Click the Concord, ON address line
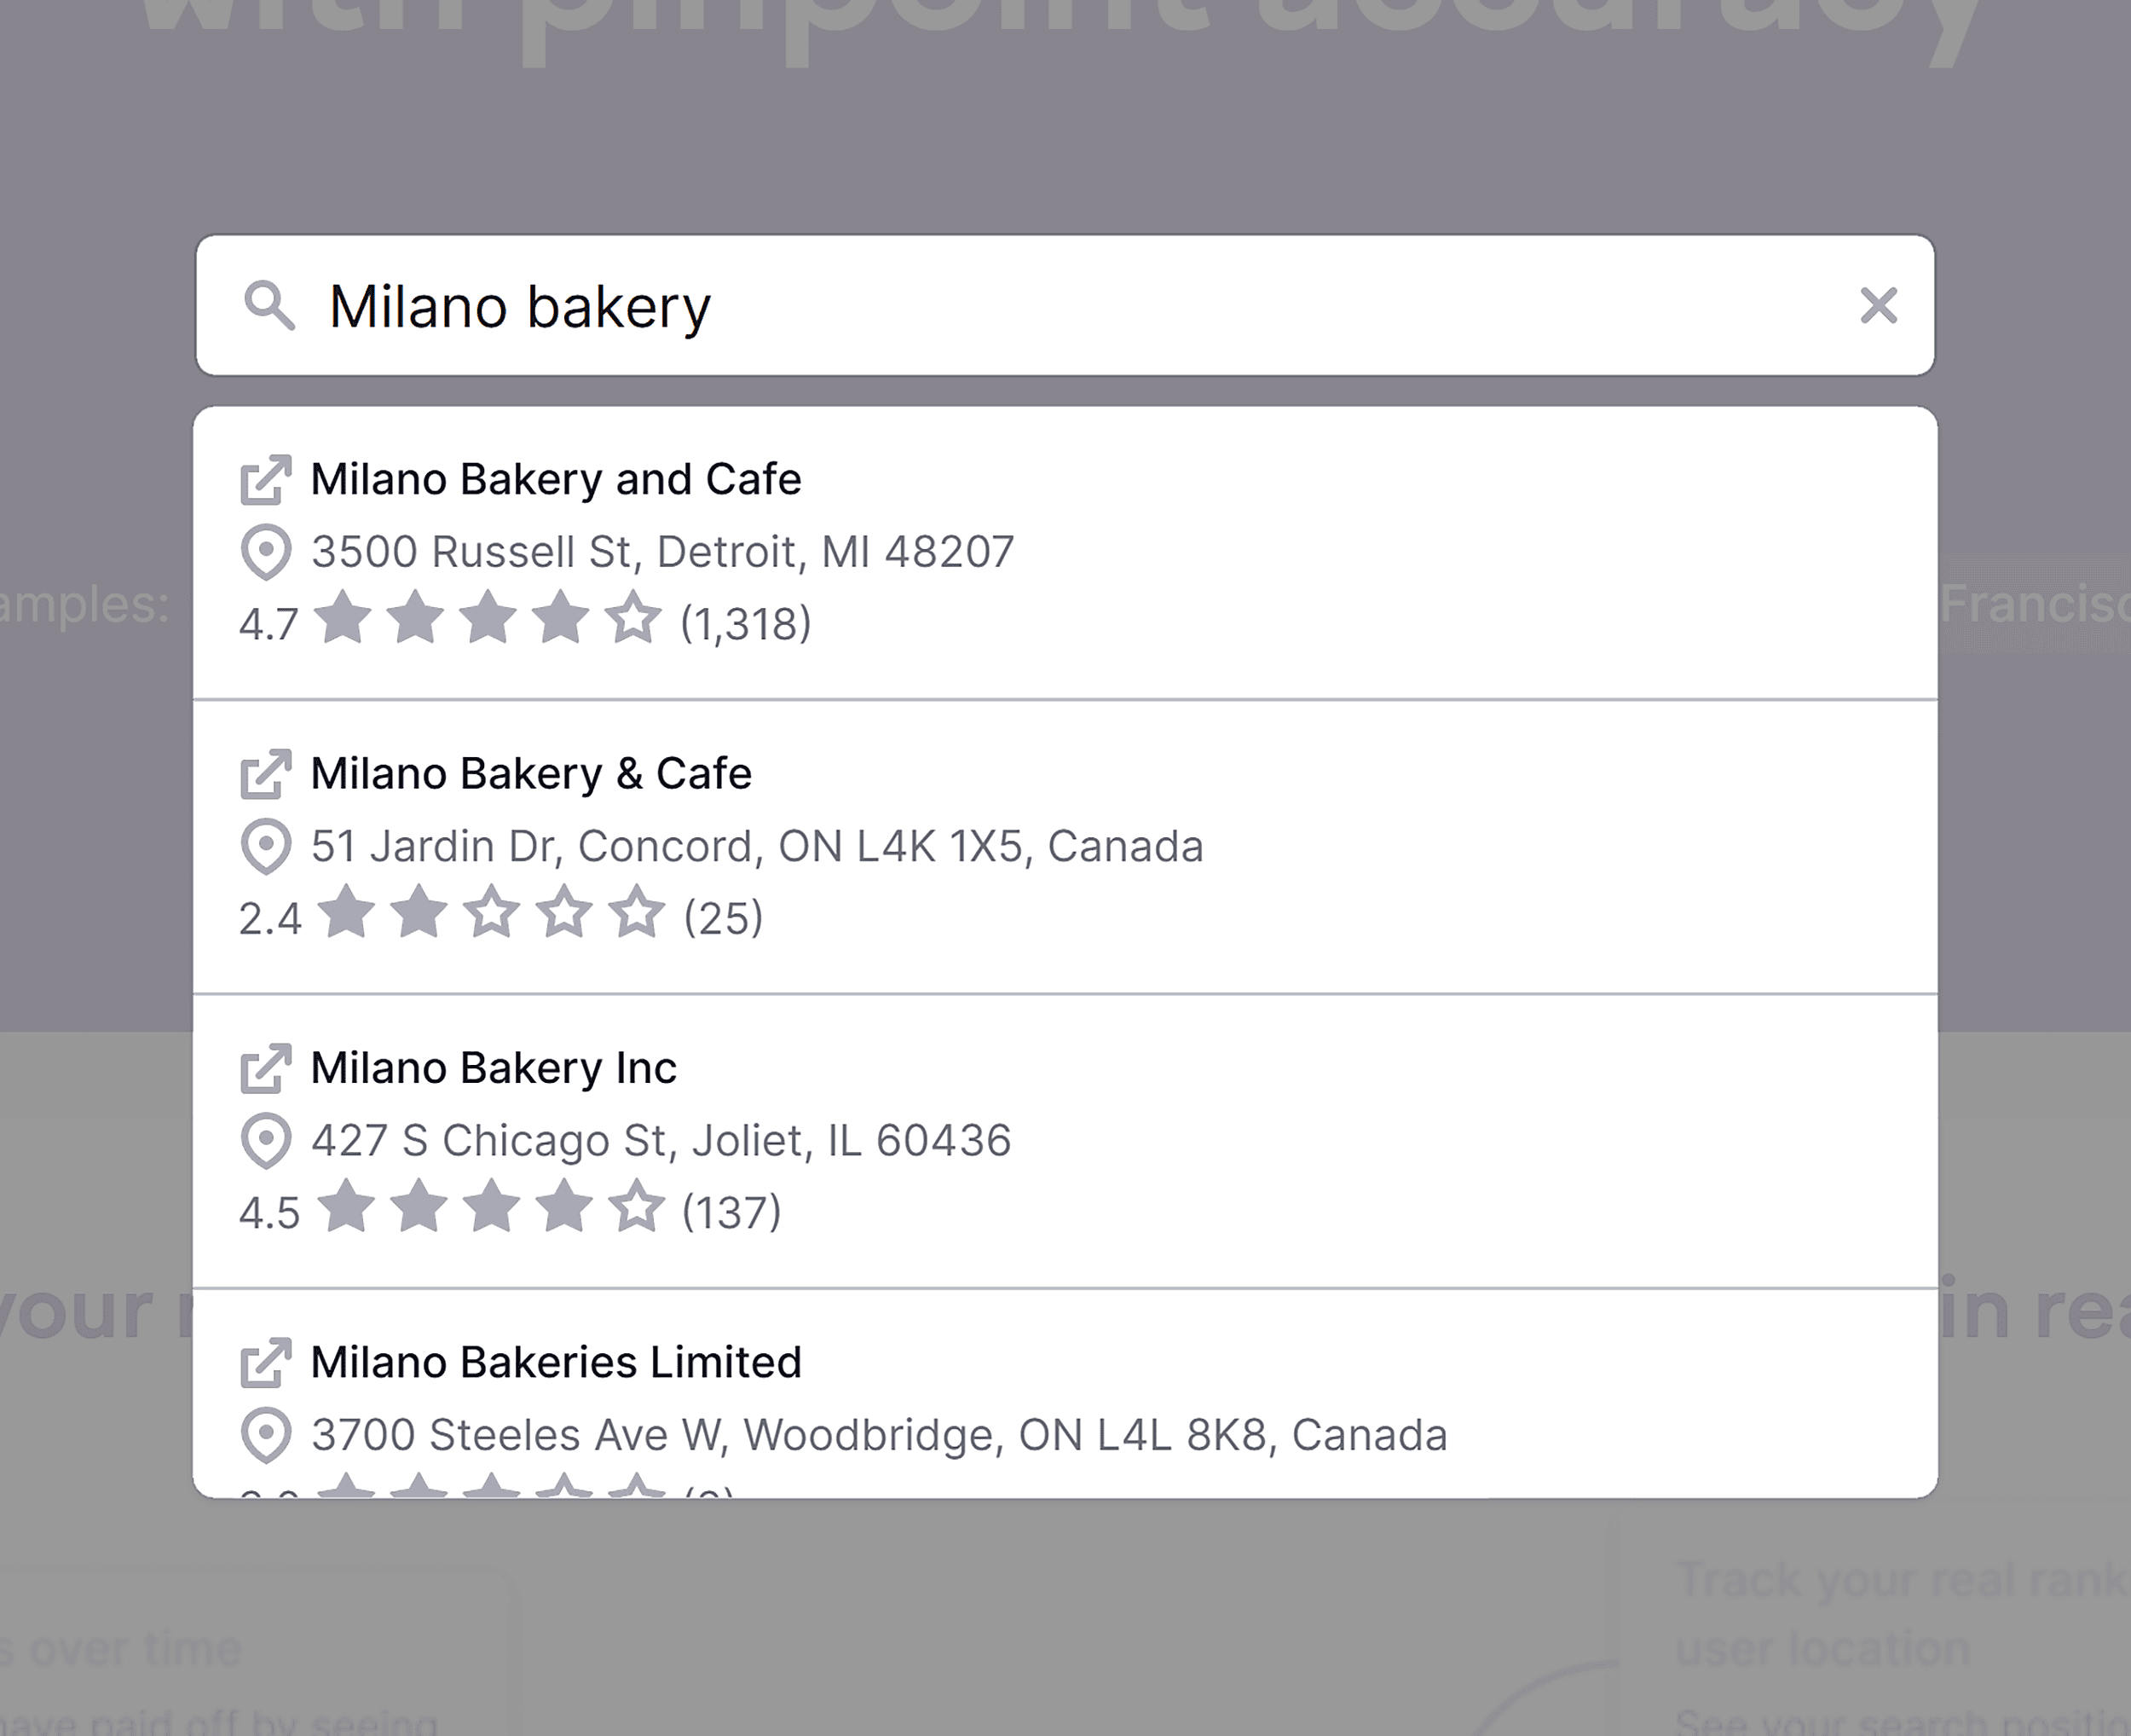This screenshot has height=1736, width=2131. point(757,847)
